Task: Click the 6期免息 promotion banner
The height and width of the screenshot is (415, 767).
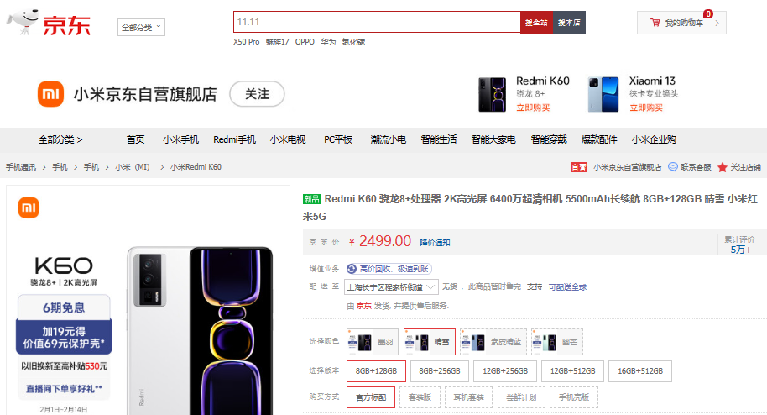Action: [x=64, y=307]
